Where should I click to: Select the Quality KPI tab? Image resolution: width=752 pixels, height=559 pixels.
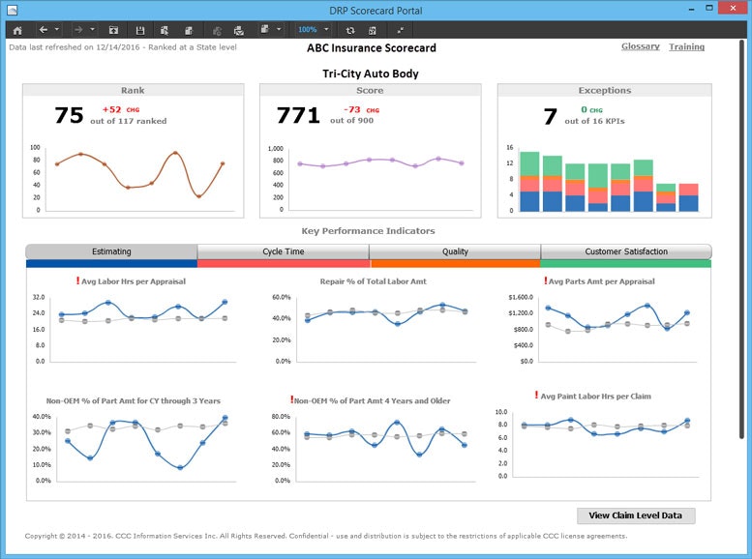pos(455,251)
